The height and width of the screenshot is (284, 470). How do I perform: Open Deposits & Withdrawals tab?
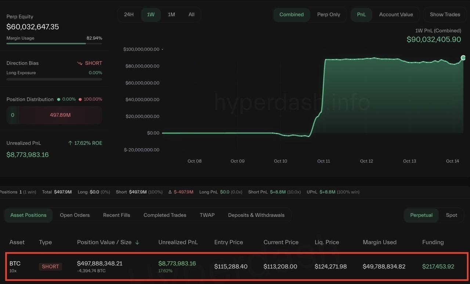click(x=256, y=215)
